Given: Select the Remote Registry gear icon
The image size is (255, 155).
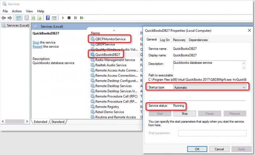Looking at the screenshot, I should coord(92,107).
